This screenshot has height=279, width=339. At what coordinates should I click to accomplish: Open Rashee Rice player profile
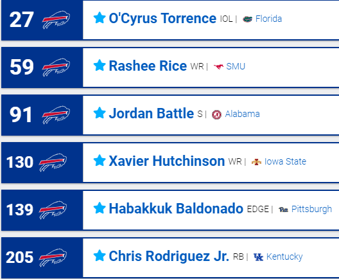coord(148,66)
